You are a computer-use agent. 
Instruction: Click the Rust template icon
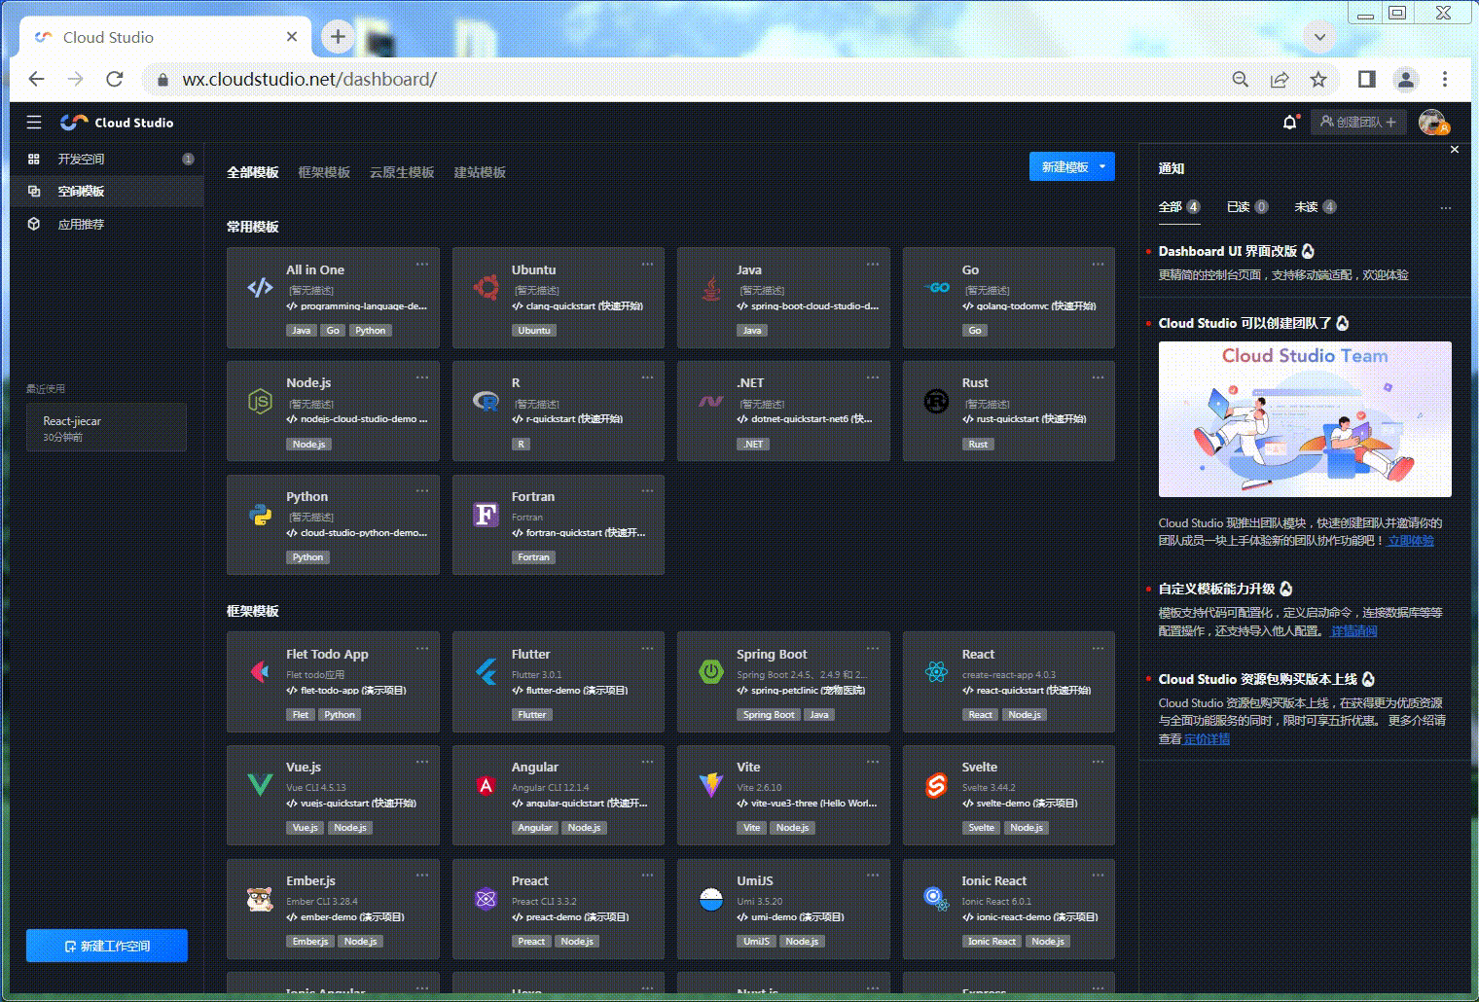coord(936,401)
